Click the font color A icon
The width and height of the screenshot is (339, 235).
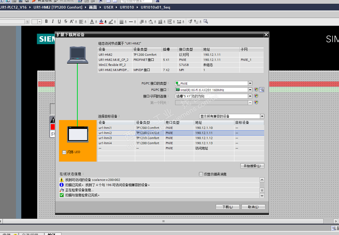tap(92, 21)
